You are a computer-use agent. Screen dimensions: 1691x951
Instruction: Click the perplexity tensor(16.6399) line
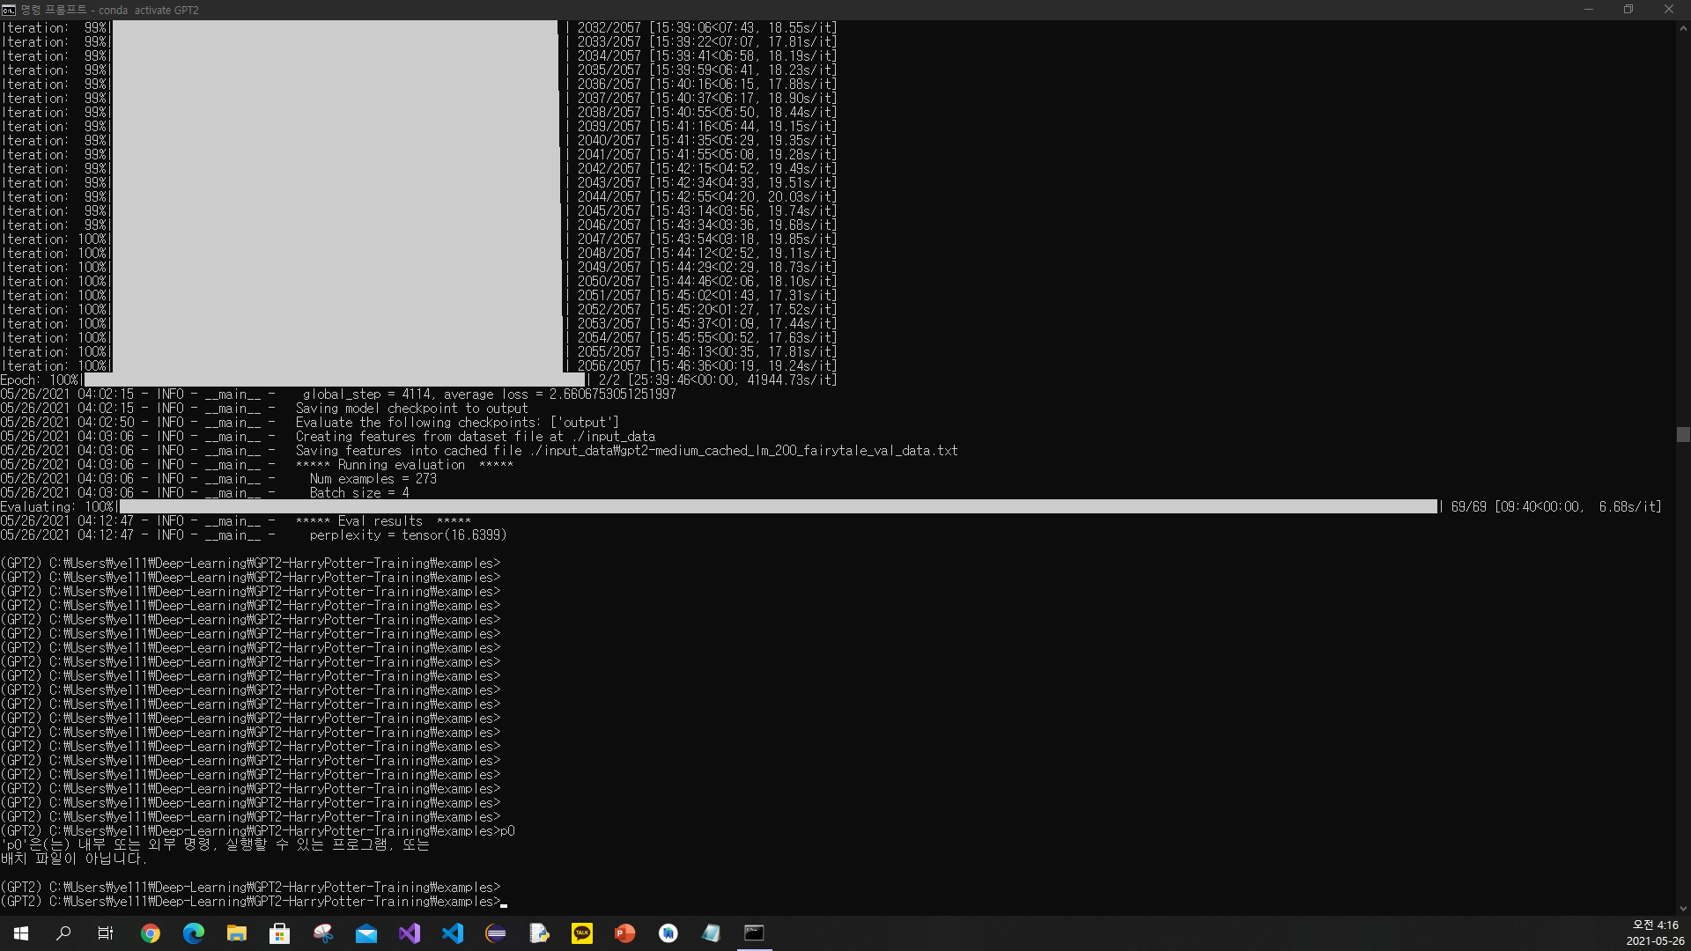(x=254, y=535)
